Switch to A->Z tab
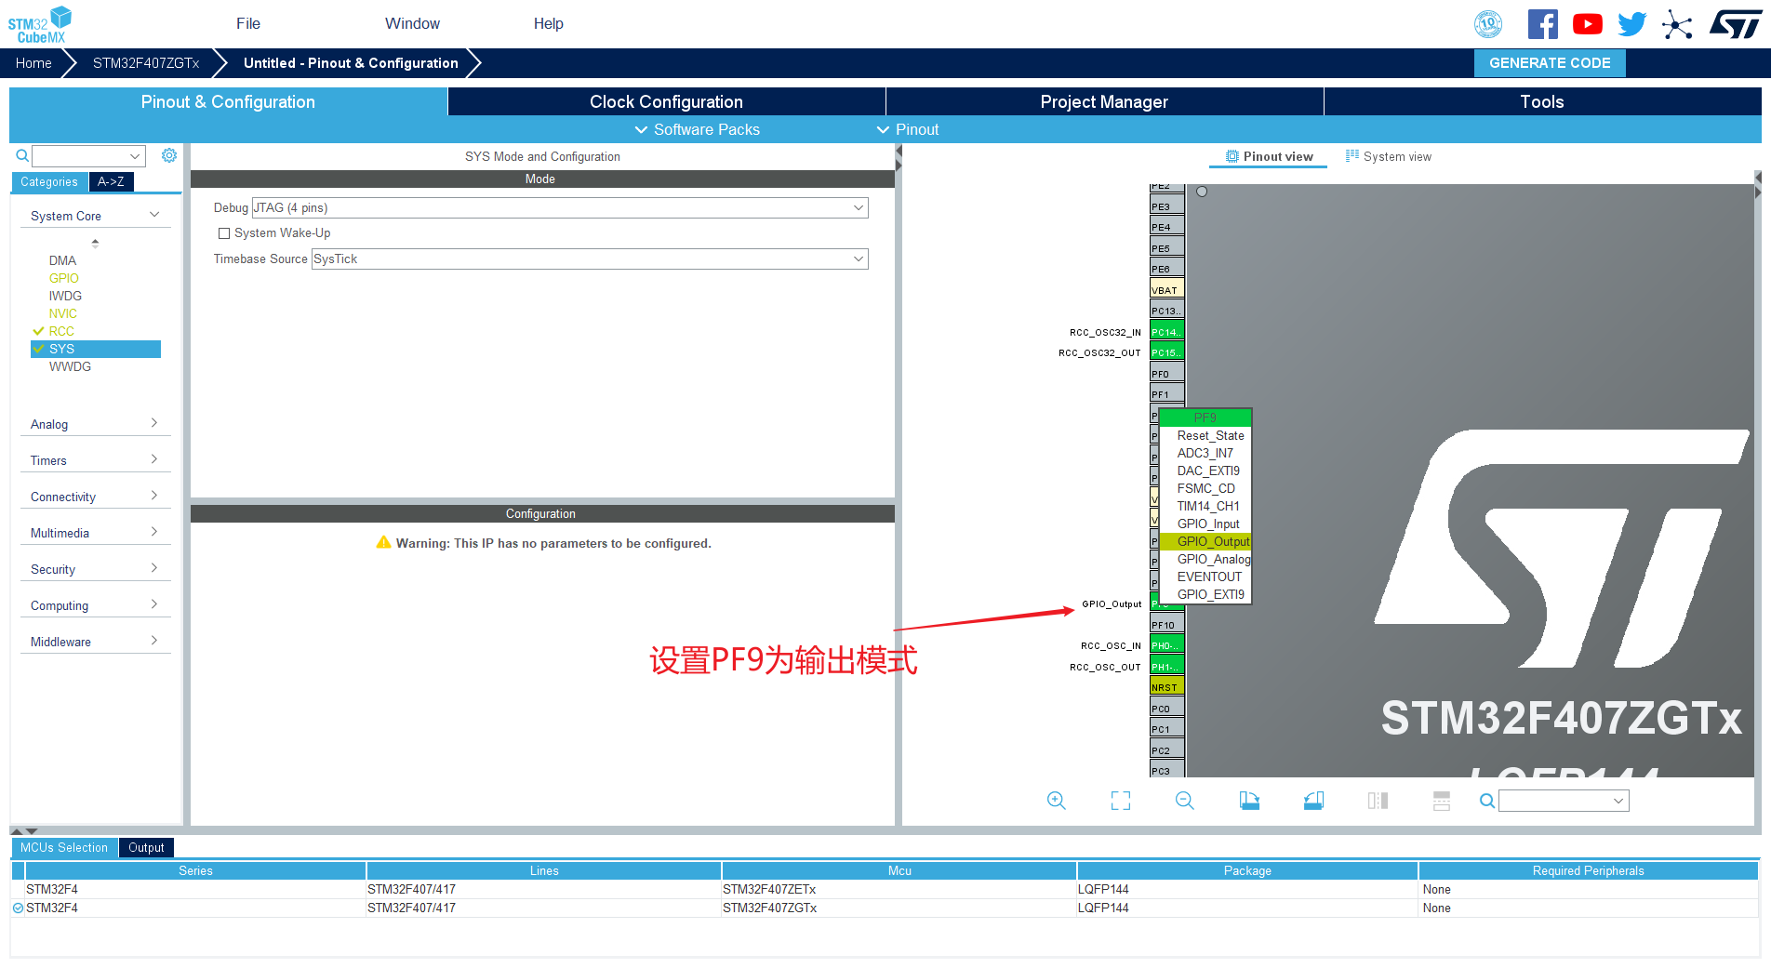The width and height of the screenshot is (1771, 968). tap(111, 181)
